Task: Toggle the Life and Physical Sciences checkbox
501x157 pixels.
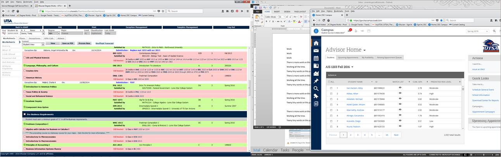Action: (24, 57)
